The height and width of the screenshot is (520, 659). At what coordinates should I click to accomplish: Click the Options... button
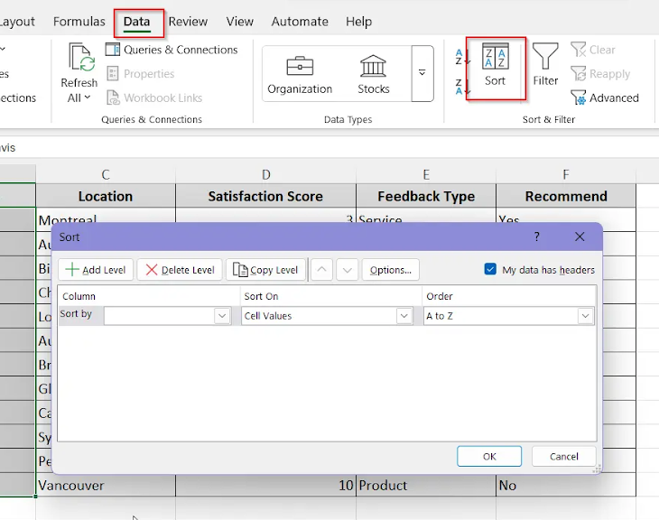[x=391, y=269]
